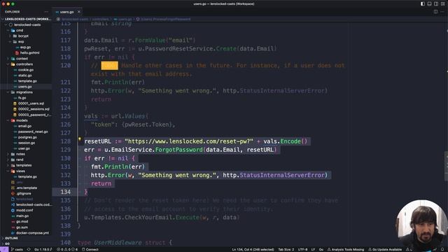Open hello.gohtml file

point(29,53)
